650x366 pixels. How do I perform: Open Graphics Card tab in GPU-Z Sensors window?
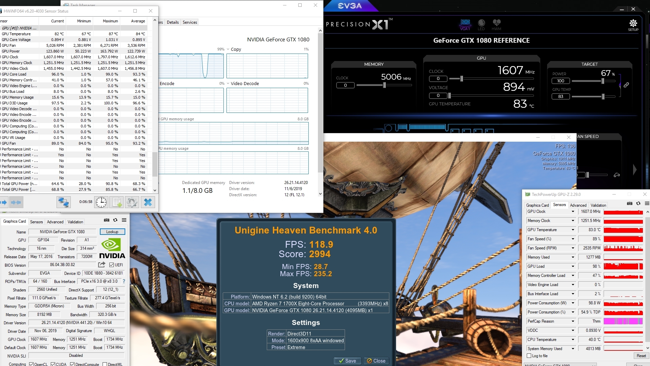537,205
